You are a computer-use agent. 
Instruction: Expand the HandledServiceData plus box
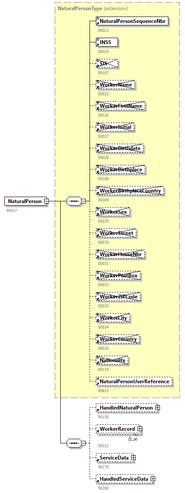153,479
